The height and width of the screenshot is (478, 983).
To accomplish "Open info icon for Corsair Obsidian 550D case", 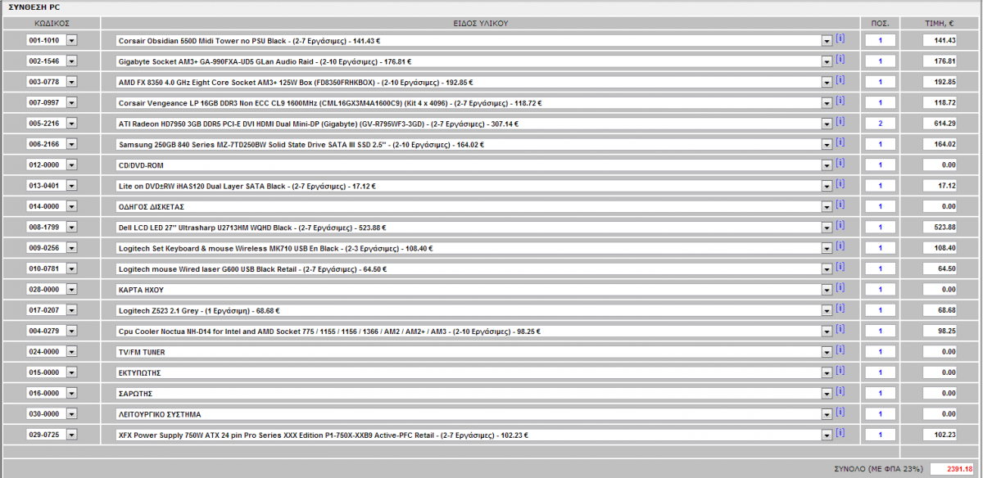I will 840,38.
